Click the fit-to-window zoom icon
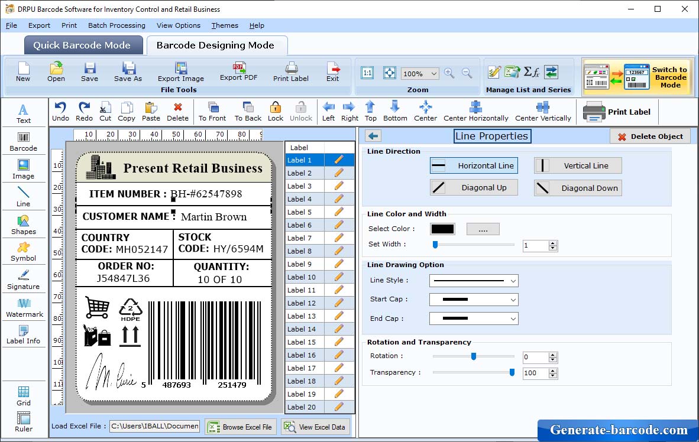Image resolution: width=699 pixels, height=442 pixels. coord(390,73)
